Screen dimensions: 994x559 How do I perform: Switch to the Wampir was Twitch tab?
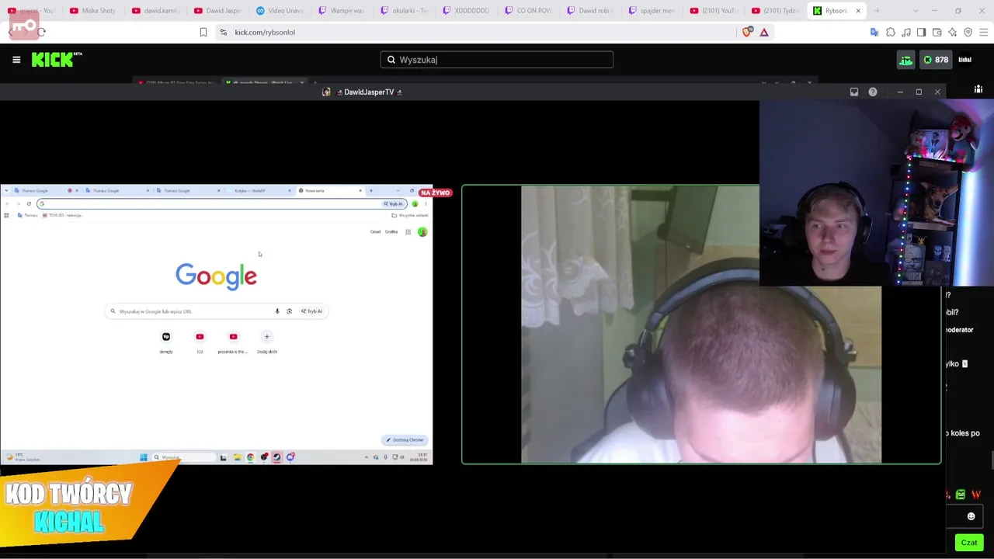343,11
